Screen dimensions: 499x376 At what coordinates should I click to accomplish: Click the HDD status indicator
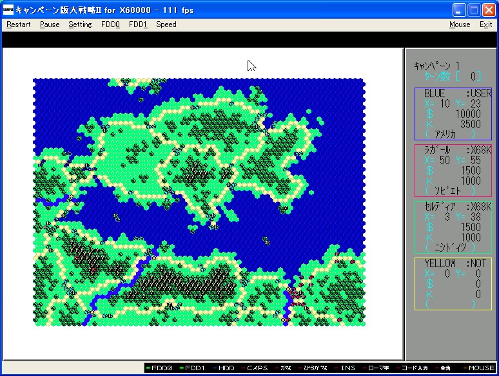click(224, 368)
